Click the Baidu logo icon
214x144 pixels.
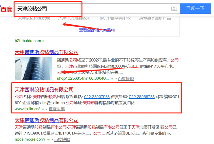[x=6, y=9]
